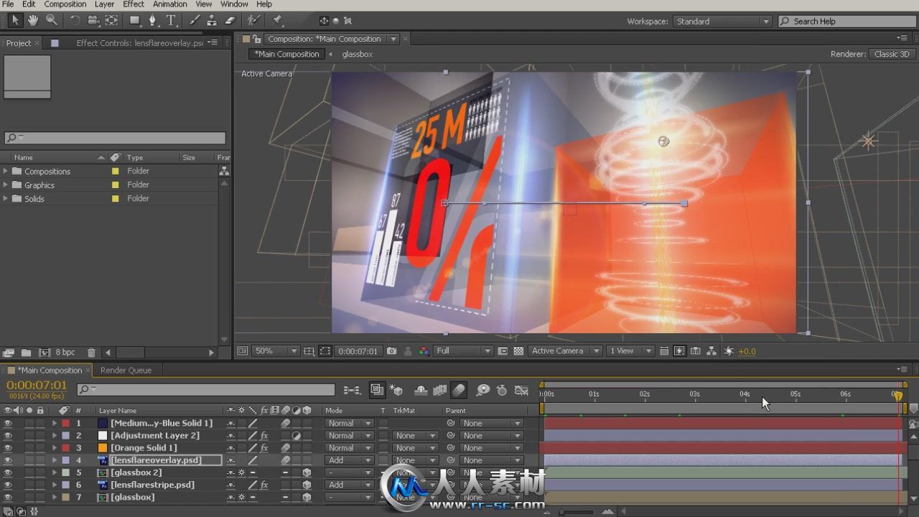Open the Full resolution dropdown
Viewport: 919px width, 517px height.
(x=463, y=351)
